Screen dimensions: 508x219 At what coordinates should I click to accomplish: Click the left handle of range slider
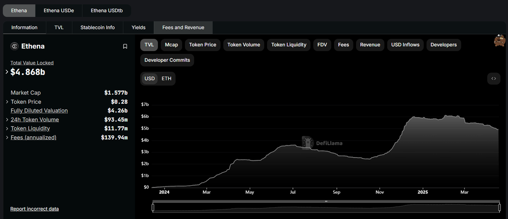[153, 208]
